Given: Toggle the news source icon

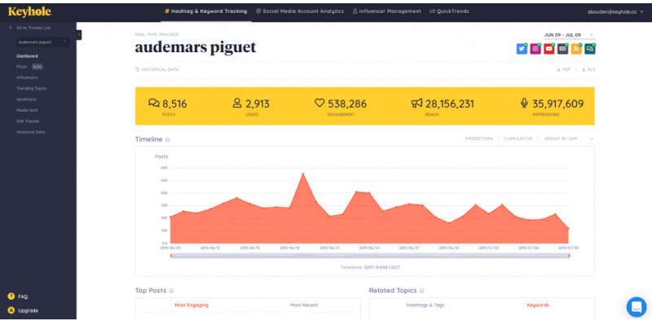Looking at the screenshot, I should pos(562,49).
